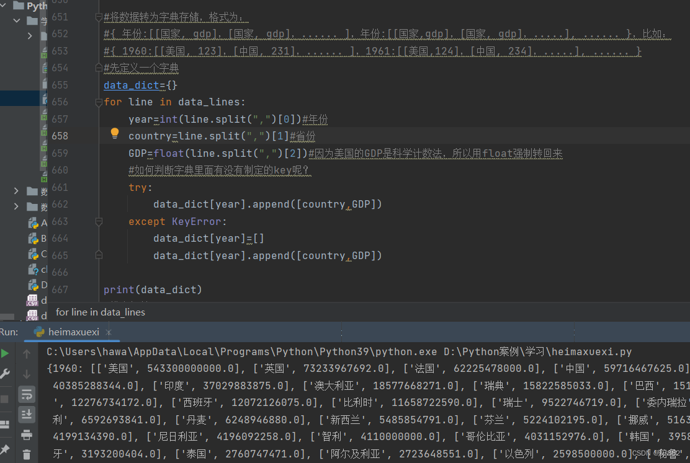Click the 'except KeyError:' line
The height and width of the screenshot is (463, 690).
pyautogui.click(x=177, y=222)
